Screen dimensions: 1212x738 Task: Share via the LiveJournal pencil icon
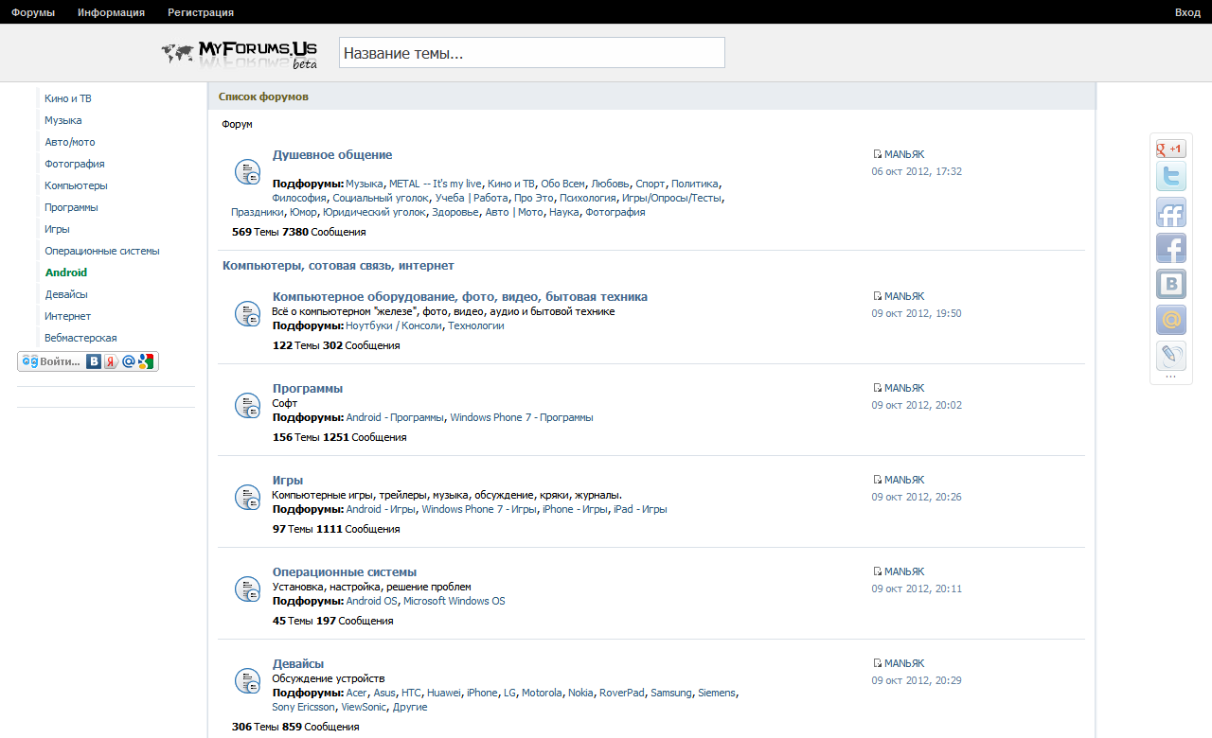1170,356
